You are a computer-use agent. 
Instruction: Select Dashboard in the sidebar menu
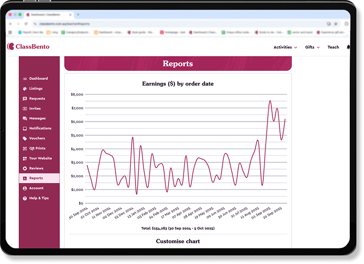[38, 79]
